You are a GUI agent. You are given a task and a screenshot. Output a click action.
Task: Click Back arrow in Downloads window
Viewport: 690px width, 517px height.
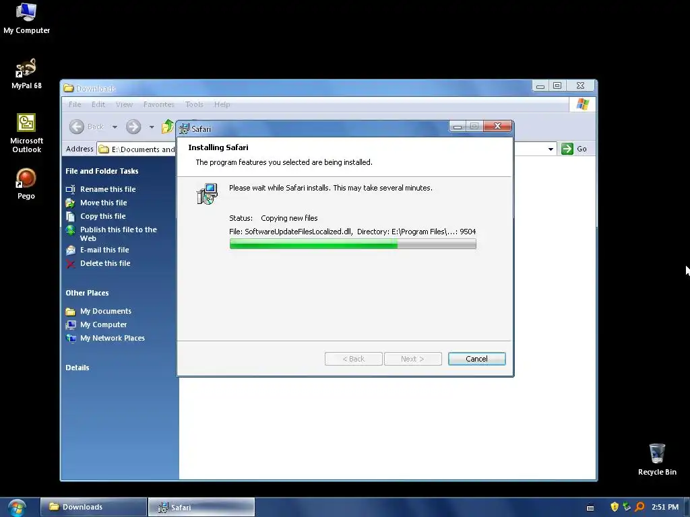click(77, 127)
